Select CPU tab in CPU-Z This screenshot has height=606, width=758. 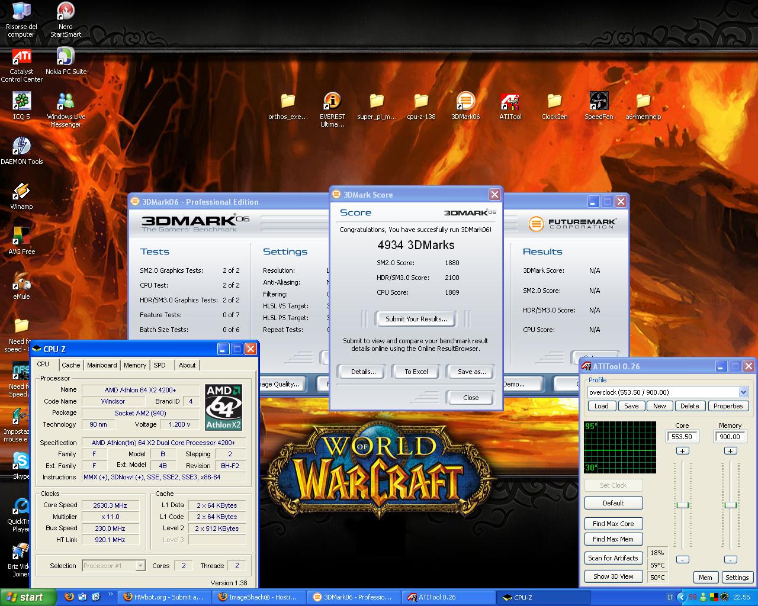coord(43,364)
